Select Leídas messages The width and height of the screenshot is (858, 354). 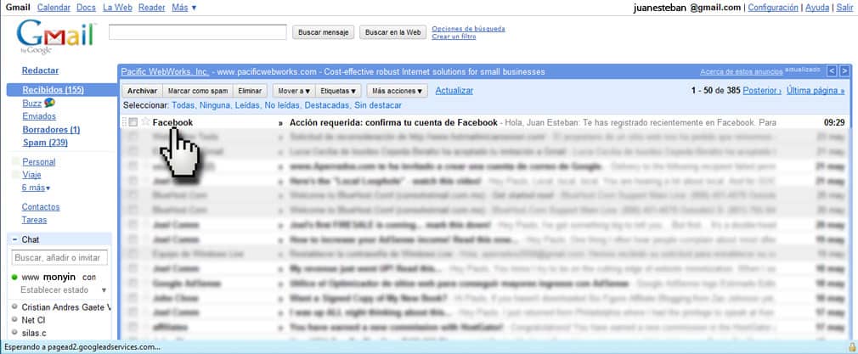pyautogui.click(x=247, y=105)
